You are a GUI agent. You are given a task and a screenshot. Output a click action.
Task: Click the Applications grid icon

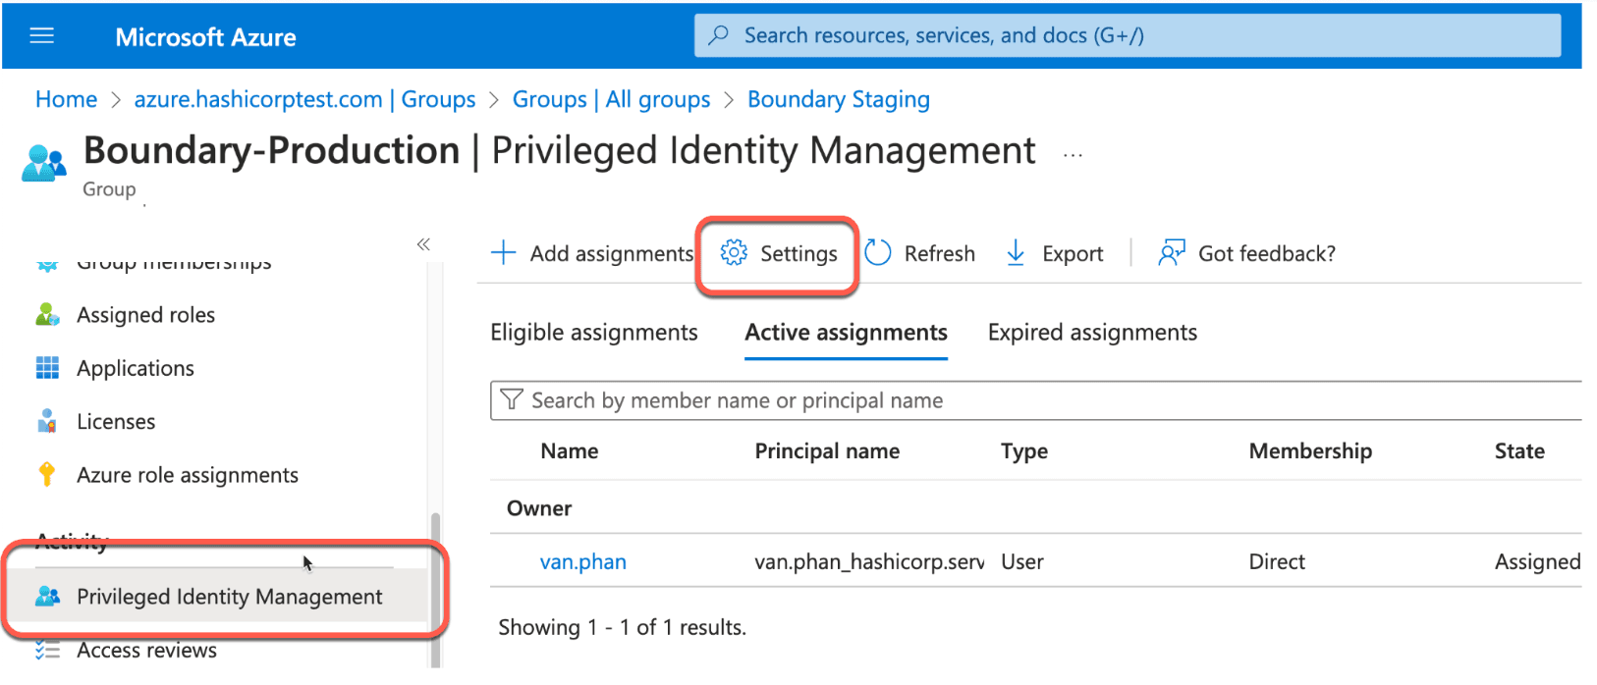pyautogui.click(x=47, y=368)
